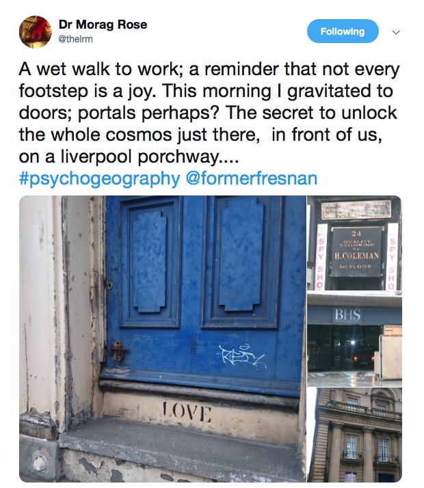The width and height of the screenshot is (424, 488).
Task: Open the H.Coleman tailoring sign photo
Action: click(354, 243)
